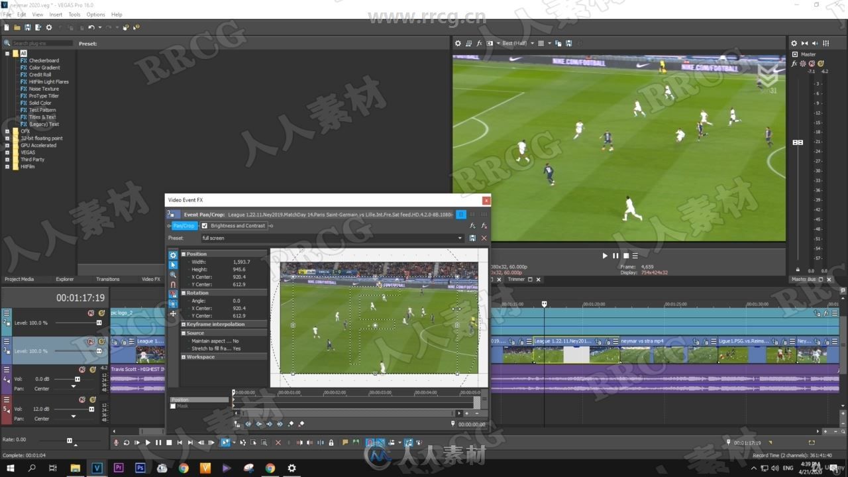The width and height of the screenshot is (848, 477).
Task: Open the Insert menu
Action: (56, 15)
